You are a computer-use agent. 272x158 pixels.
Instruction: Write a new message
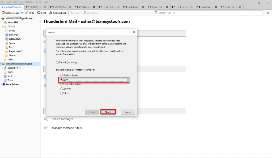pos(30,13)
